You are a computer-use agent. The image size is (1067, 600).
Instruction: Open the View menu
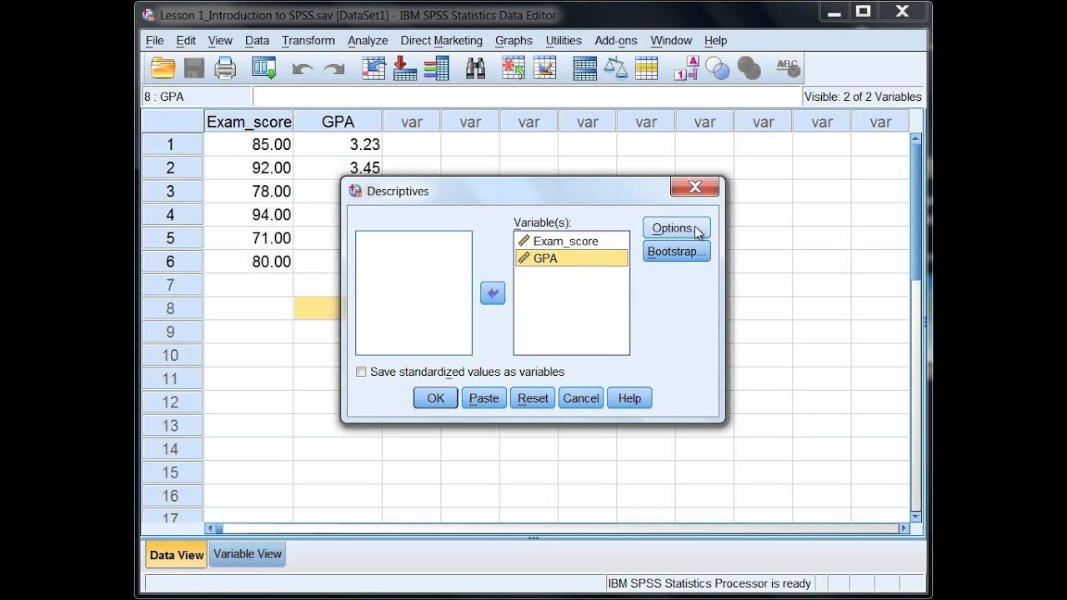pos(220,40)
